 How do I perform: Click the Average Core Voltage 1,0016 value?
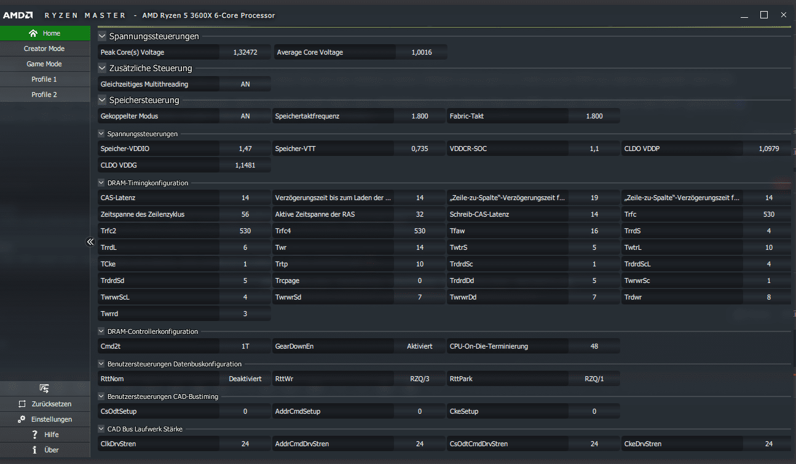click(x=422, y=52)
